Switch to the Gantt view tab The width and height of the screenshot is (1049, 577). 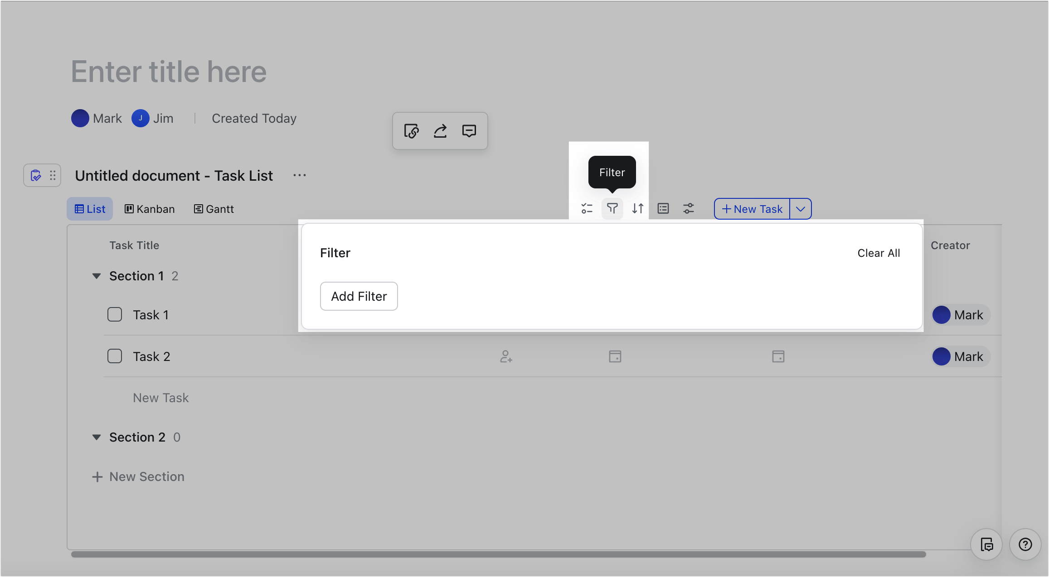pyautogui.click(x=214, y=209)
